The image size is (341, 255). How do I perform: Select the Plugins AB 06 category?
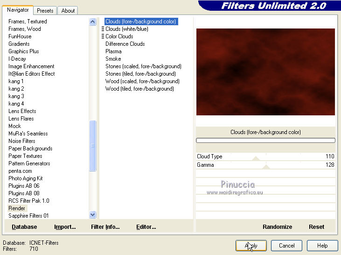pyautogui.click(x=24, y=186)
